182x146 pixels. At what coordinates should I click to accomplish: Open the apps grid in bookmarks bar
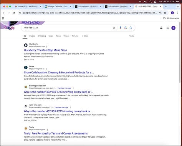pos(3,18)
